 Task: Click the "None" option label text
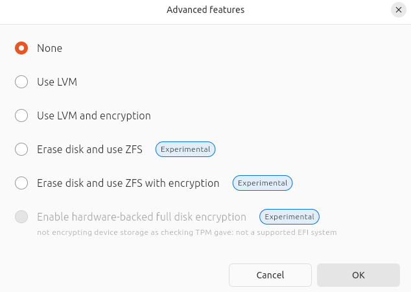pyautogui.click(x=49, y=48)
